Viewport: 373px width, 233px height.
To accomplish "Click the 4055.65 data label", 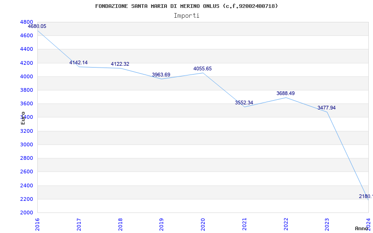I will click(x=202, y=69).
